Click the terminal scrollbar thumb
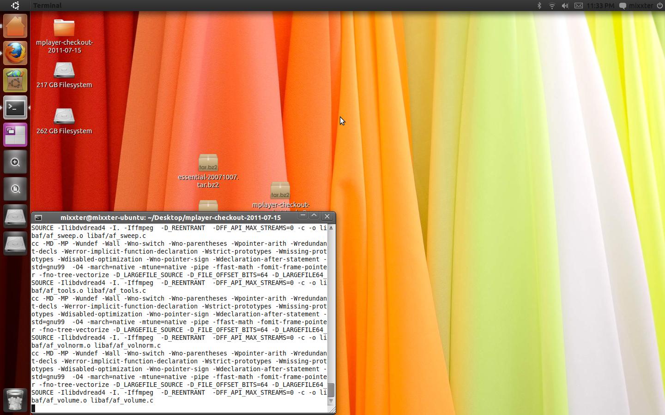 (331, 390)
